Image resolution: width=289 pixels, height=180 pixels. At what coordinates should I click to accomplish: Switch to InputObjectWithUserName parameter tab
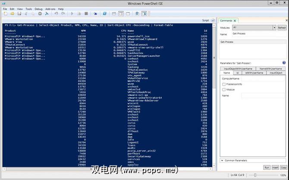point(238,68)
